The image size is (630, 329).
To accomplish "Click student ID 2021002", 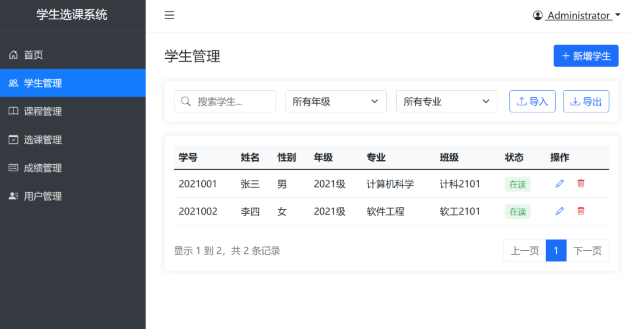I will [x=198, y=211].
